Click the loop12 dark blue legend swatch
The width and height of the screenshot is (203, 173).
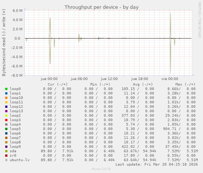6,107
